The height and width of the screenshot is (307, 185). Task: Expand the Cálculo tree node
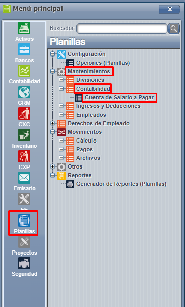click(x=61, y=141)
